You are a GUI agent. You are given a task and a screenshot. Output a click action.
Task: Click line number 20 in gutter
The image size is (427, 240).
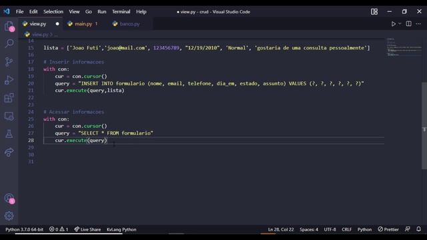[x=31, y=83]
